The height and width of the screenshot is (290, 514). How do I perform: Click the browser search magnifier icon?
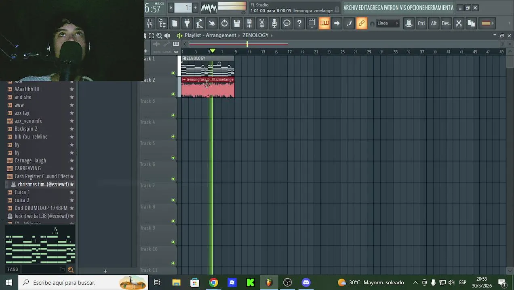tap(70, 269)
